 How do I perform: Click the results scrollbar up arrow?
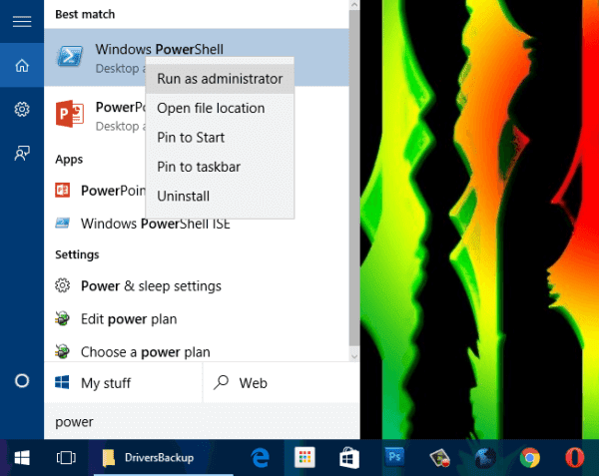354,5
